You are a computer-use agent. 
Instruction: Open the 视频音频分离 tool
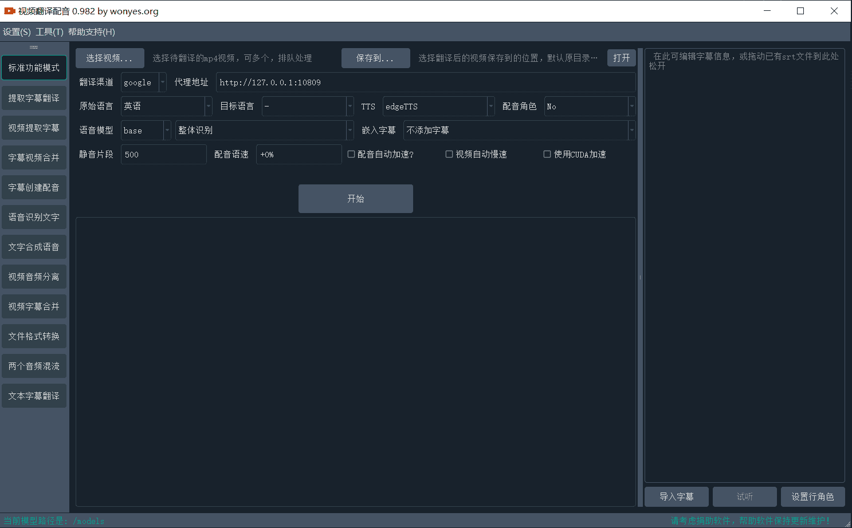(x=34, y=277)
